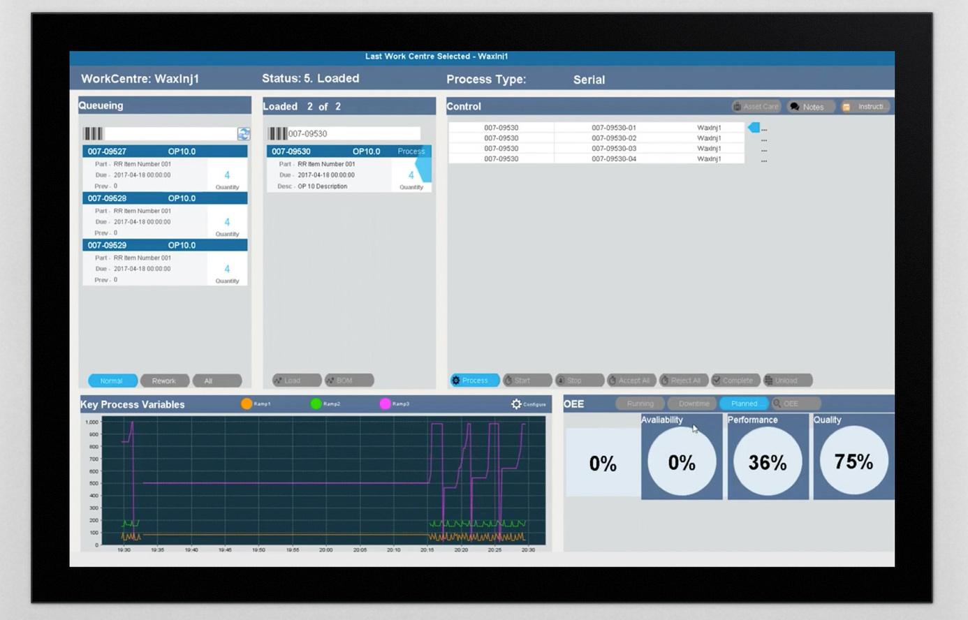The height and width of the screenshot is (620, 968).
Task: Switch queue filter to Rework
Action: click(164, 381)
